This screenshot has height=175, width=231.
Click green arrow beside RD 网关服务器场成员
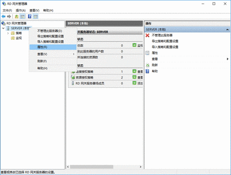click(134, 83)
